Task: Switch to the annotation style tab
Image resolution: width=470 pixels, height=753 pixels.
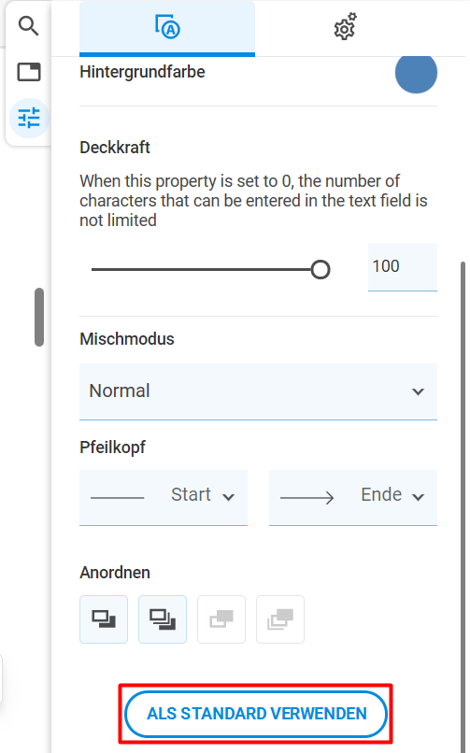Action: click(167, 28)
